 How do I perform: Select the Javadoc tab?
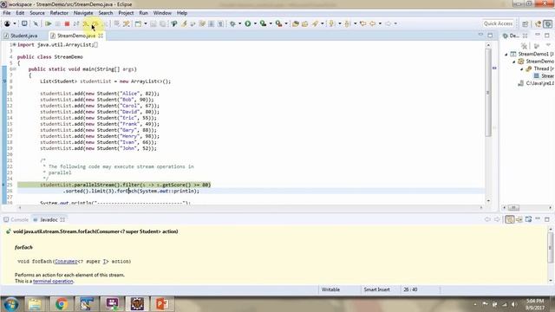click(49, 219)
